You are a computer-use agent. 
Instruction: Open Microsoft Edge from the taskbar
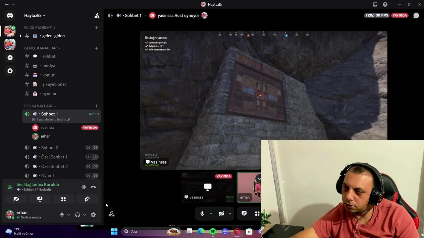pyautogui.click(x=201, y=231)
